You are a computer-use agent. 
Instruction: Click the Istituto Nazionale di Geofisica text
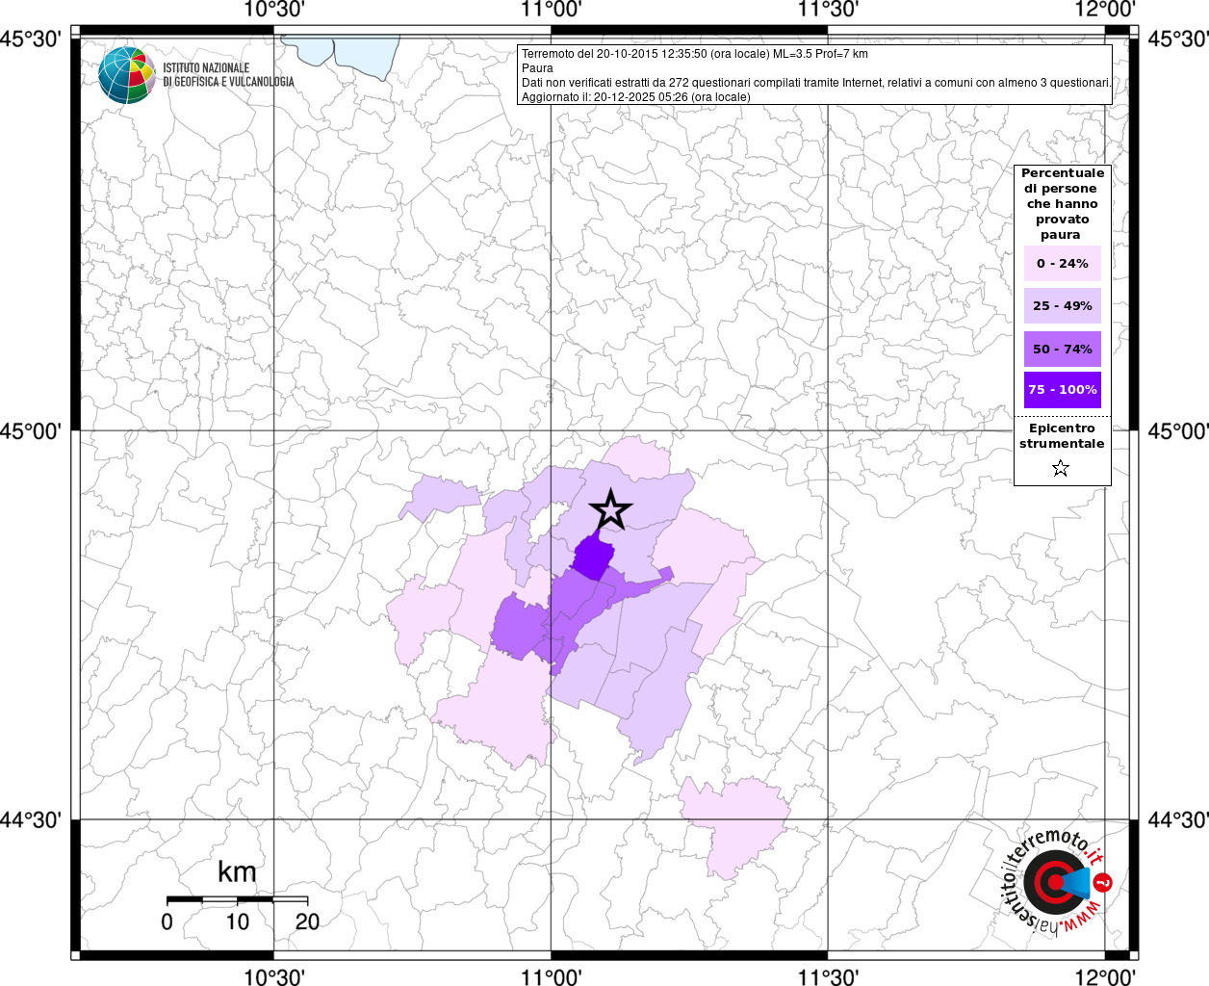point(228,75)
